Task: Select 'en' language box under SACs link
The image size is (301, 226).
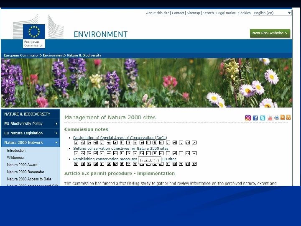Action: tap(109, 143)
